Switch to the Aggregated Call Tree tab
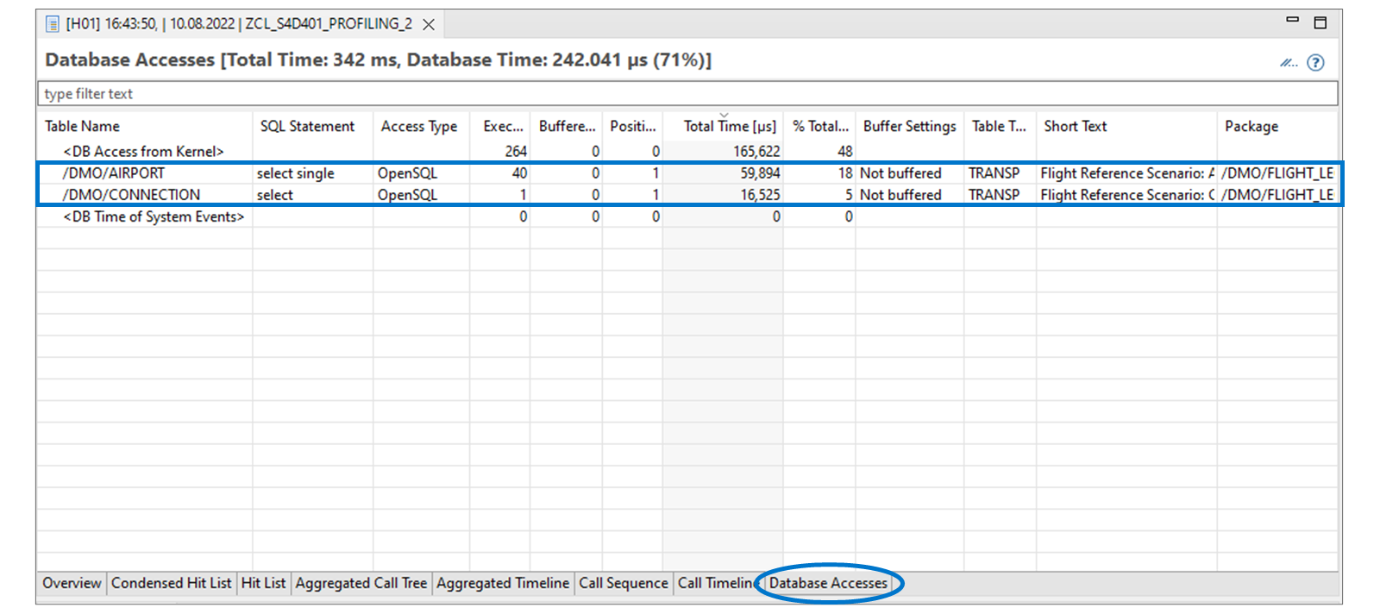This screenshot has height=614, width=1380. pos(361,583)
